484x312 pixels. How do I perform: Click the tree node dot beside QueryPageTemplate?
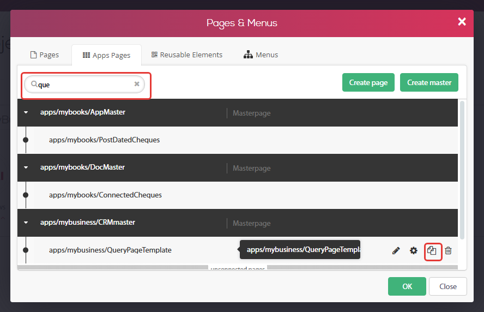point(26,250)
